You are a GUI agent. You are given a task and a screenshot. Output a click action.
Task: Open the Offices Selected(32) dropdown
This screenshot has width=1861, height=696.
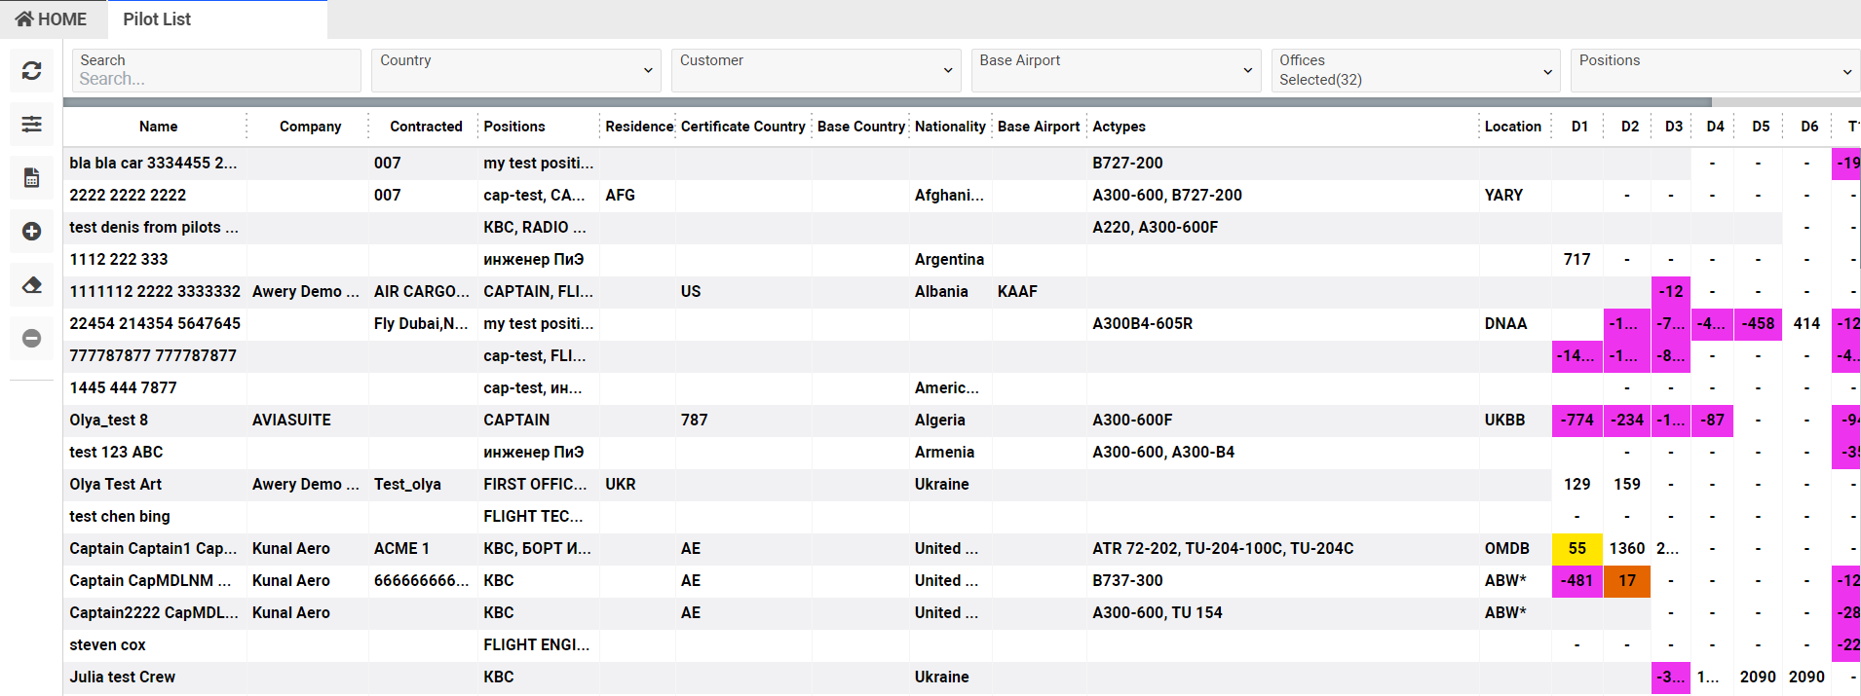(x=1415, y=70)
